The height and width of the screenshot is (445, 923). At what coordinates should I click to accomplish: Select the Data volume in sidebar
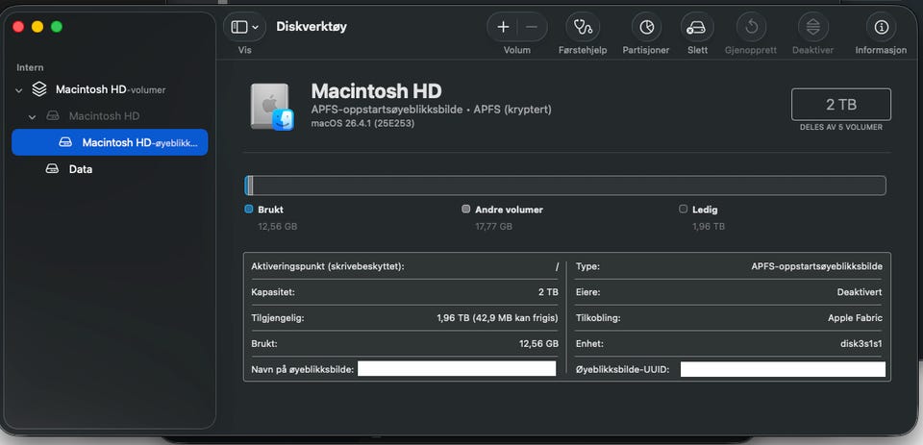(x=110, y=169)
